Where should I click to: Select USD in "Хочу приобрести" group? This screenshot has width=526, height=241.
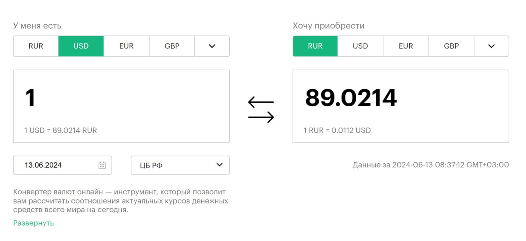click(x=360, y=46)
